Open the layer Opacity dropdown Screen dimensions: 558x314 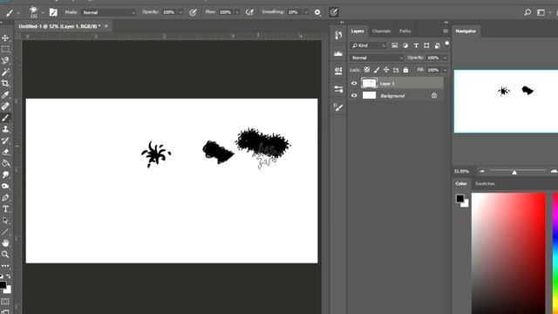(x=445, y=58)
